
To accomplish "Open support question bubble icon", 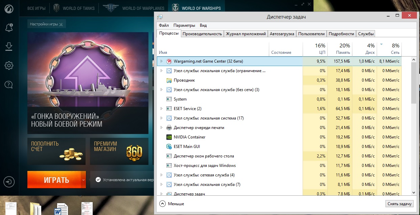I will (x=9, y=84).
